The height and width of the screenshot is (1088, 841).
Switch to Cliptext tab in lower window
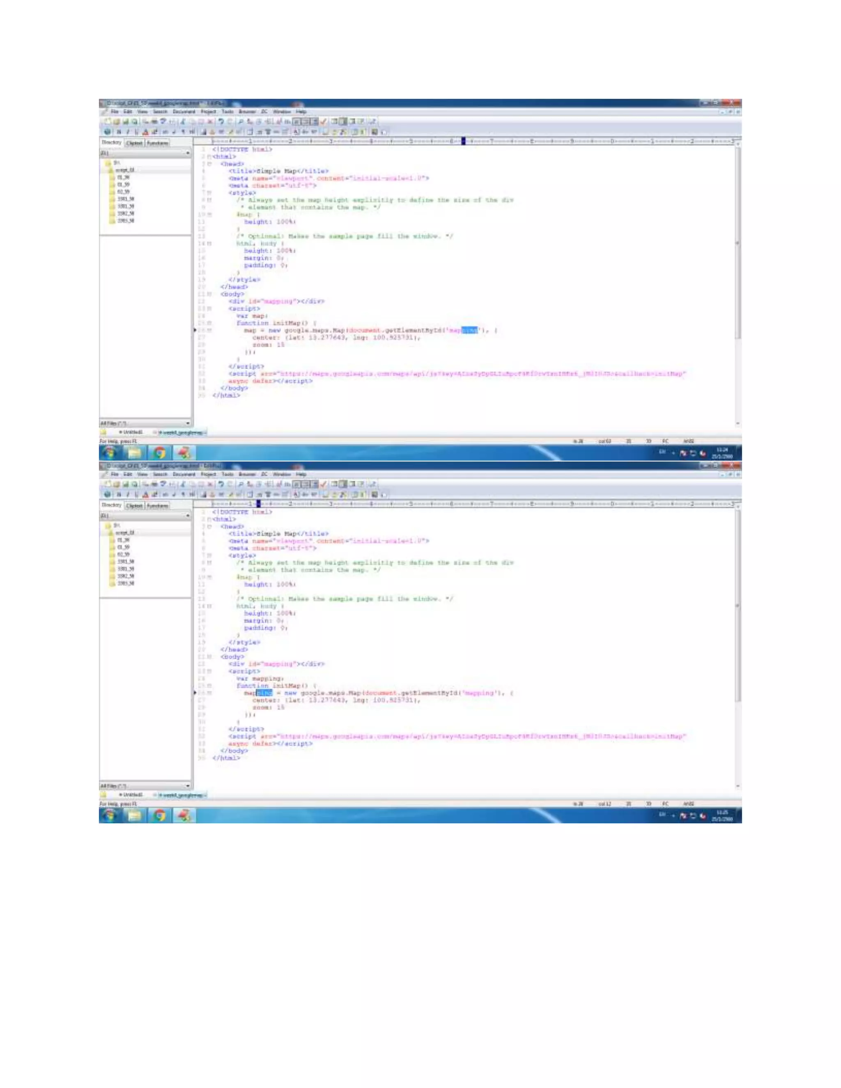pyautogui.click(x=135, y=506)
